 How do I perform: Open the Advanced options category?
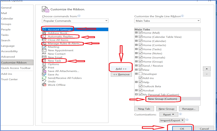click(8, 57)
